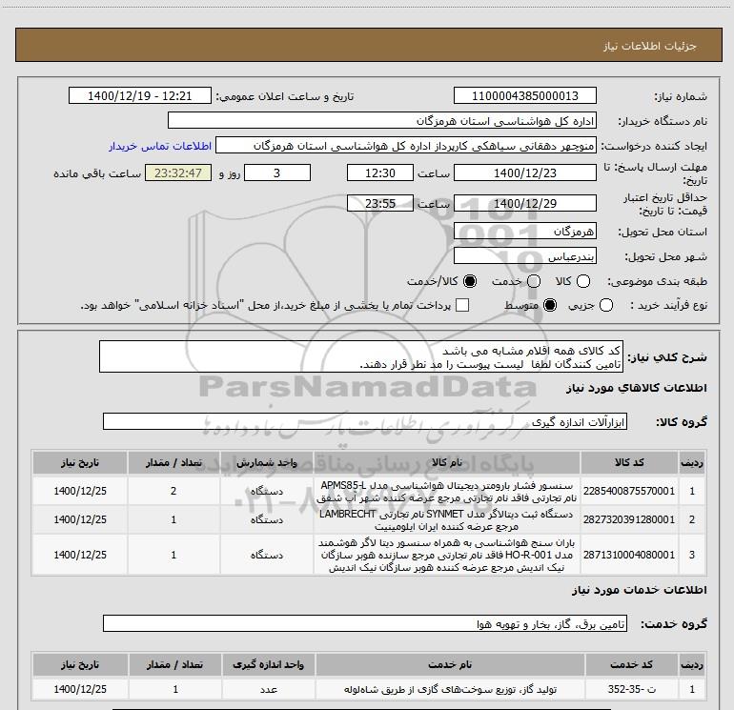The width and height of the screenshot is (734, 710).
Task: Select service code ت -35-352
Action: (631, 689)
